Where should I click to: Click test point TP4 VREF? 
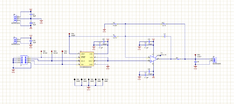[69, 34]
